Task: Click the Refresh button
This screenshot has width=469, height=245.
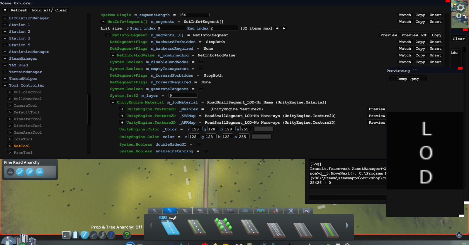Action: coord(19,10)
